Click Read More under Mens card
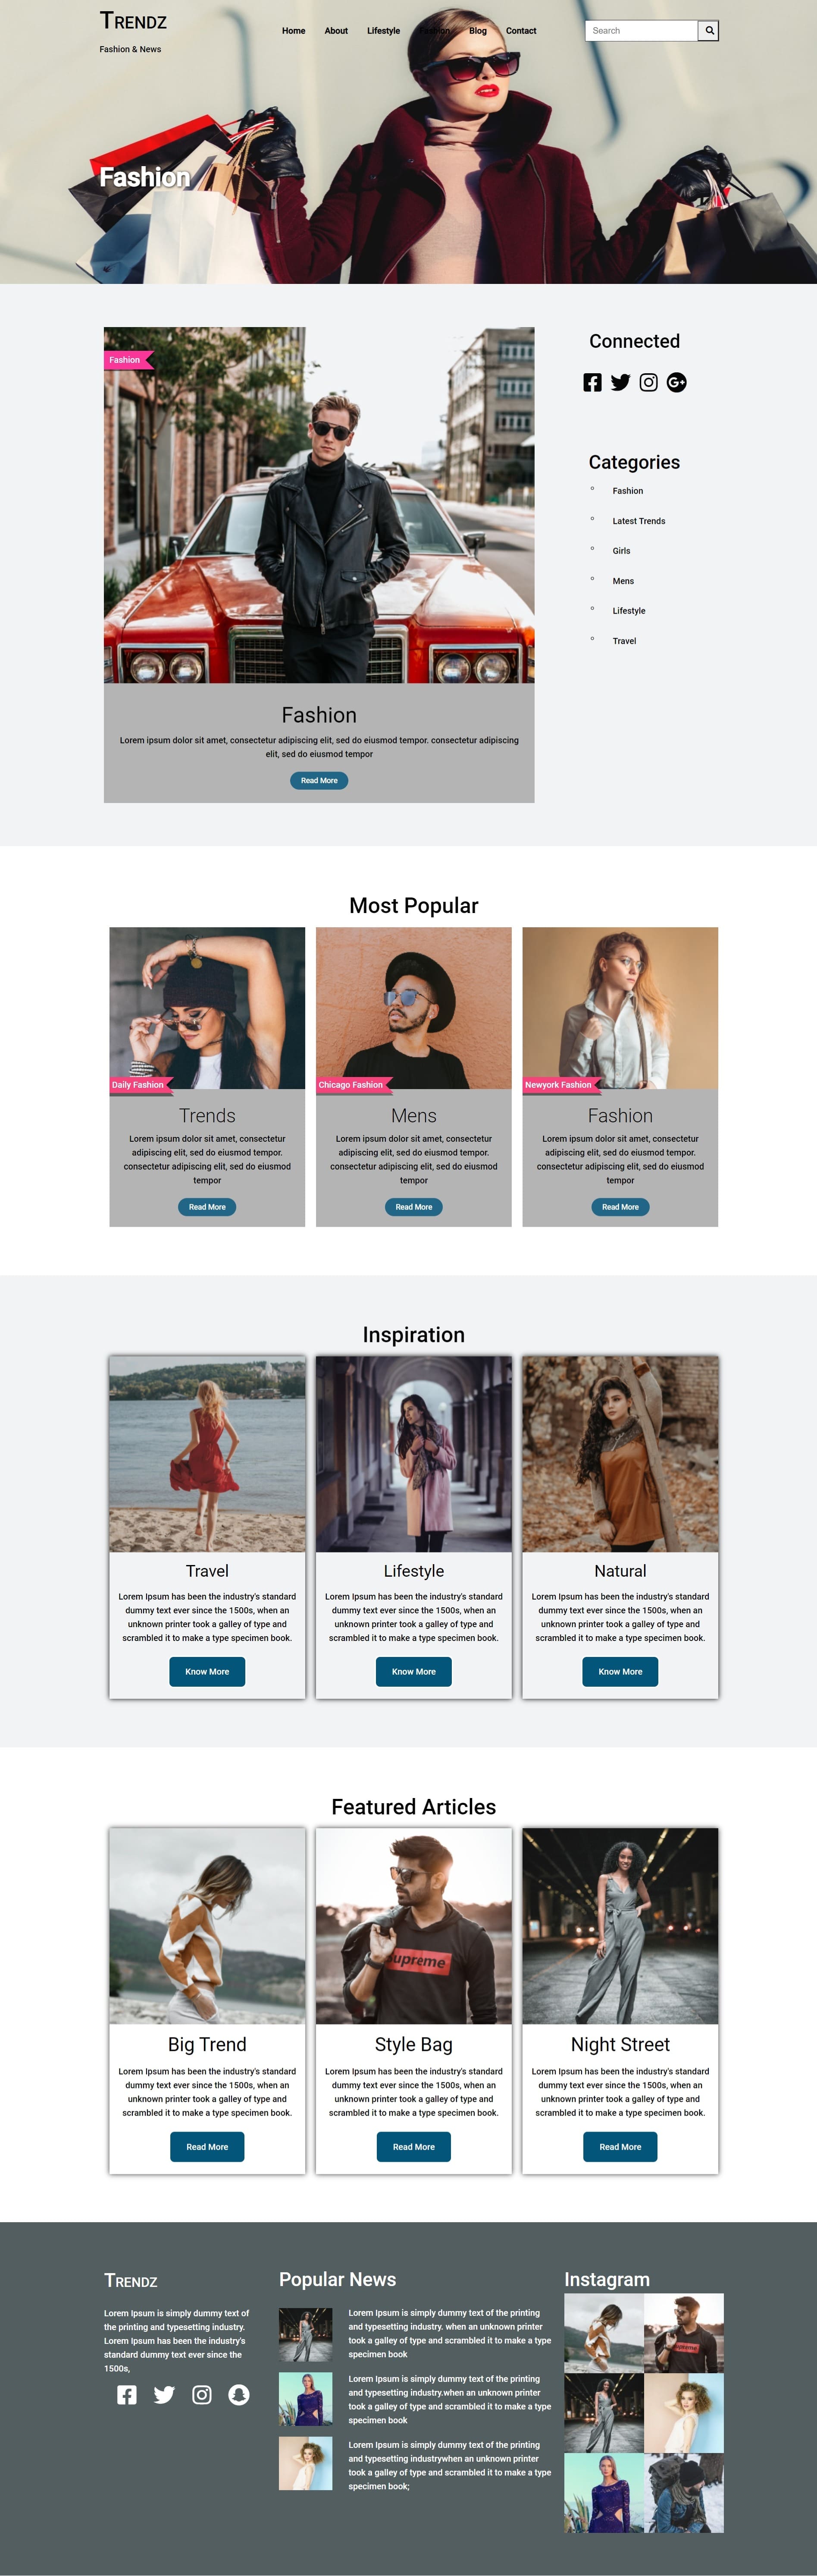Image resolution: width=817 pixels, height=2576 pixels. pos(413,1207)
